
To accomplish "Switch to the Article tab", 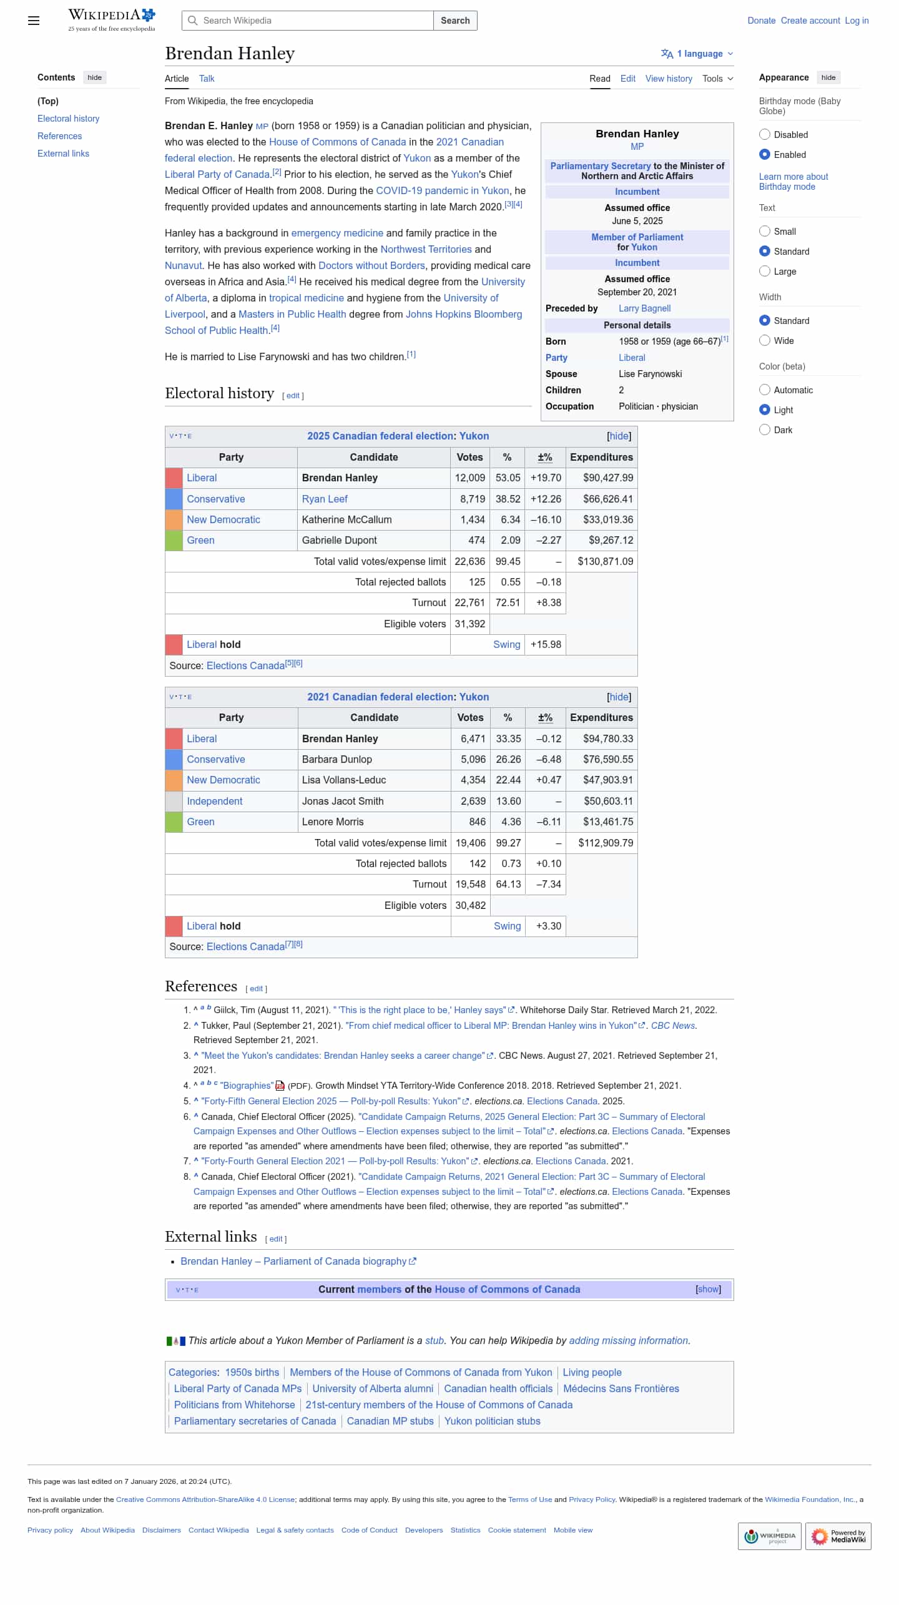I will click(x=177, y=79).
